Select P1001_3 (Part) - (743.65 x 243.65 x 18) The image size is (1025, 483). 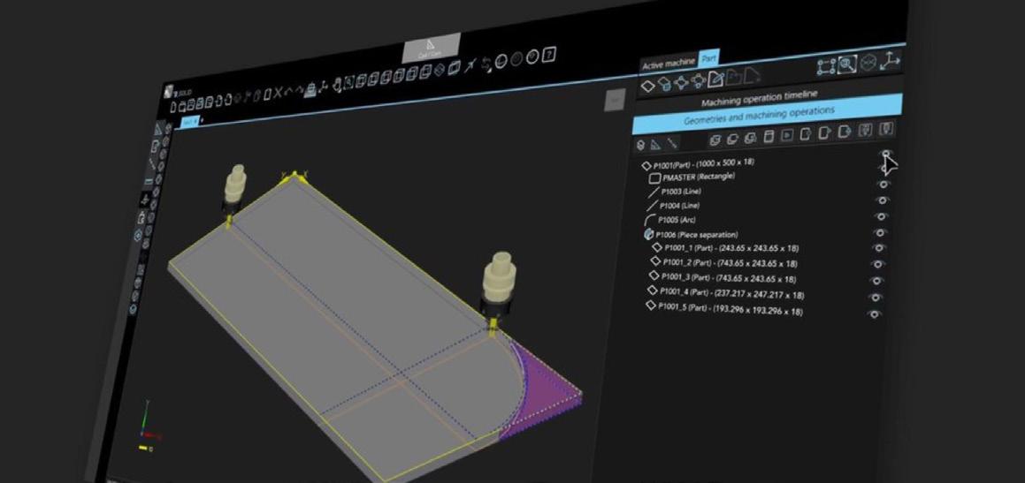click(x=722, y=278)
